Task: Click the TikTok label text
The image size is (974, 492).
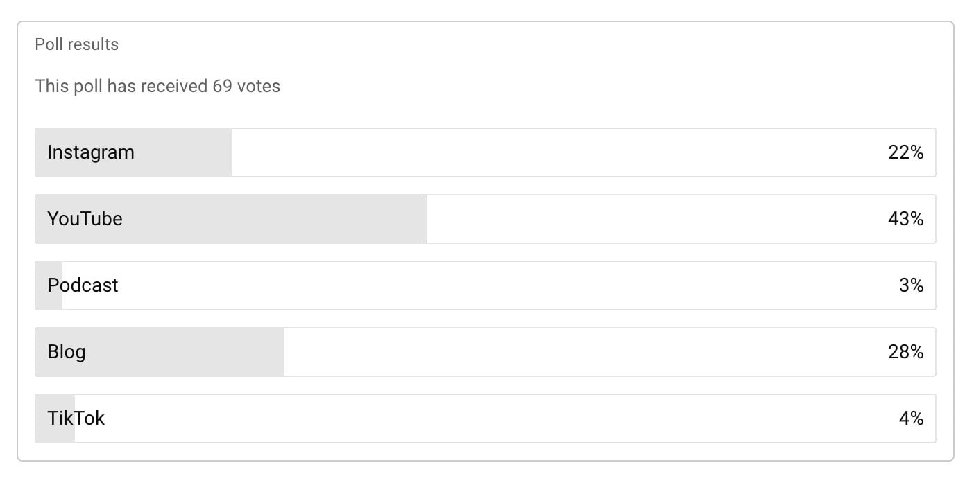Action: tap(76, 419)
